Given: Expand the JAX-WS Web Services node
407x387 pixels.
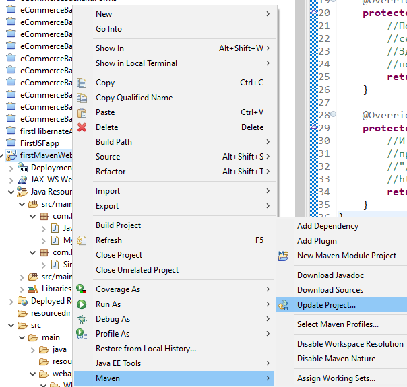Looking at the screenshot, I should pos(11,180).
